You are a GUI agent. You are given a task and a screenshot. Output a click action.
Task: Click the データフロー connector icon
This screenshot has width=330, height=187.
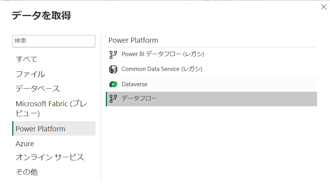(x=113, y=99)
